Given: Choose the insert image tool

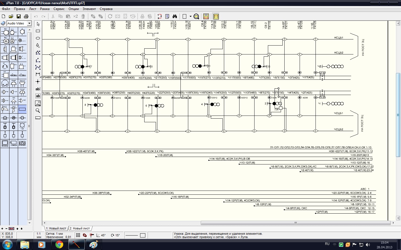Looking at the screenshot, I should tap(38, 103).
